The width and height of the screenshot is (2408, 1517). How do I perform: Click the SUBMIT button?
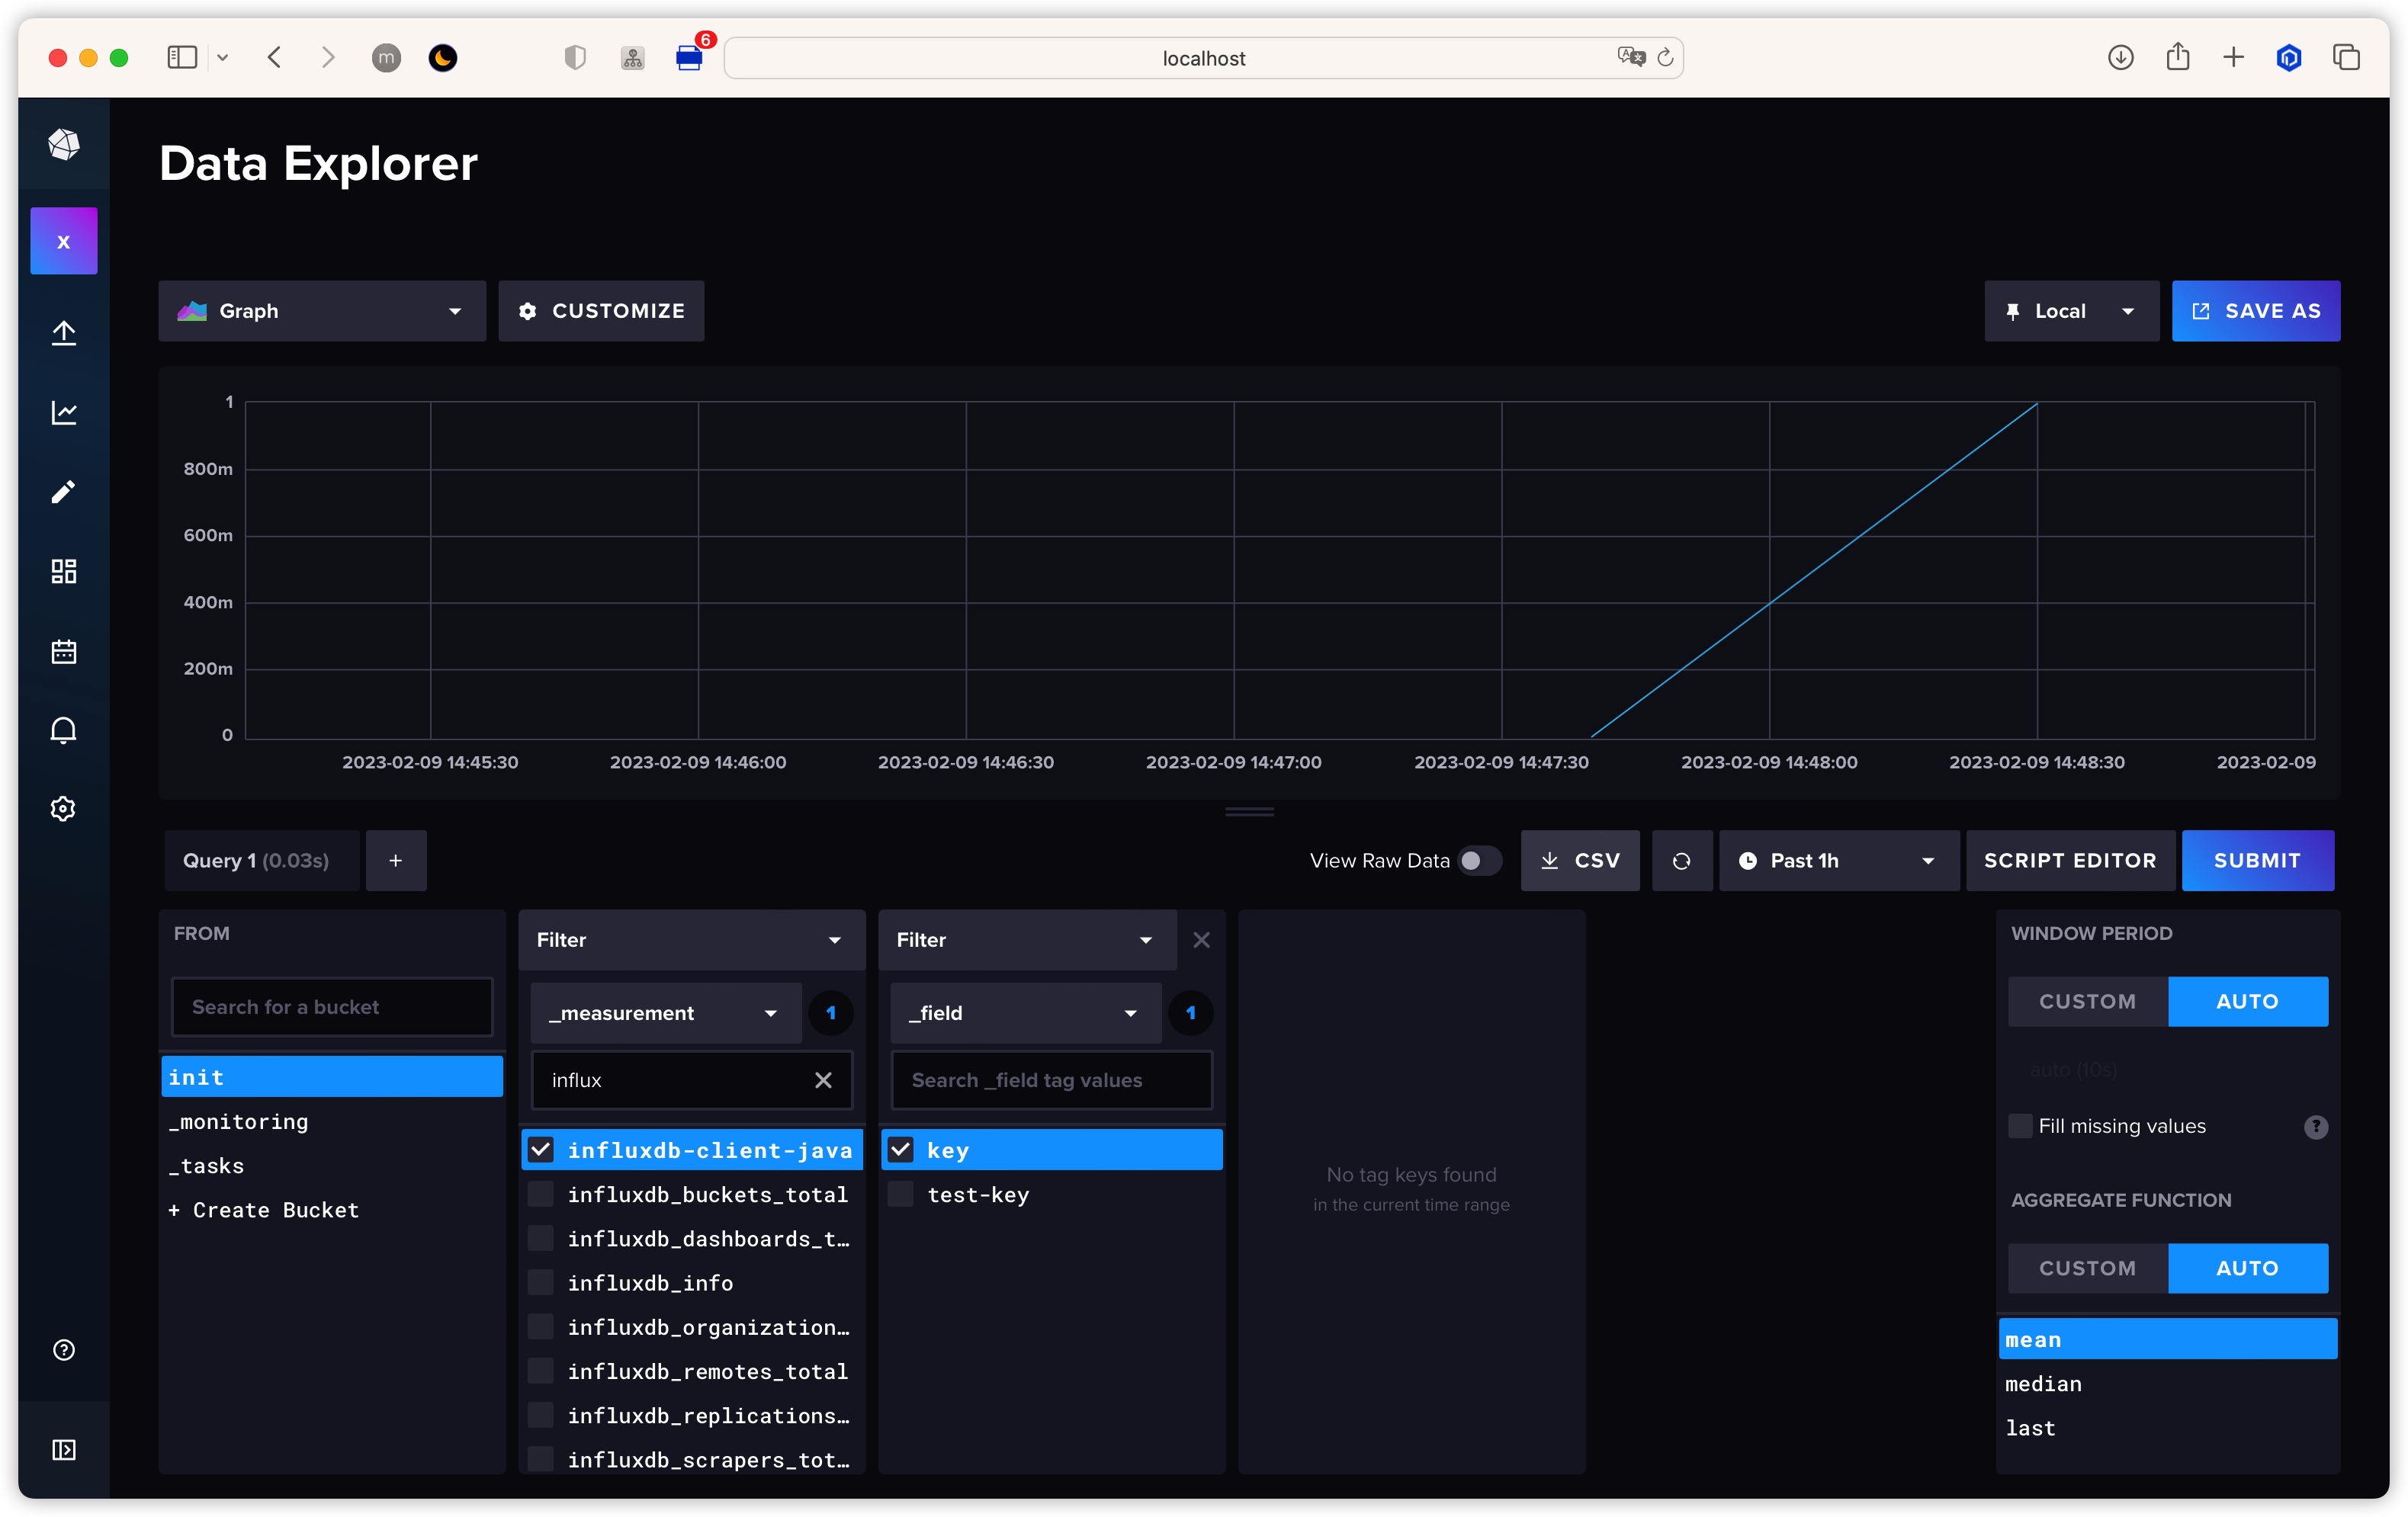click(x=2256, y=861)
